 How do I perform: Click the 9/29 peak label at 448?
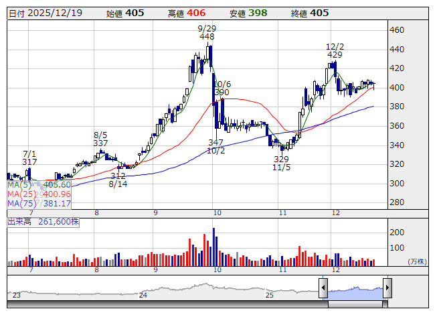click(x=207, y=32)
